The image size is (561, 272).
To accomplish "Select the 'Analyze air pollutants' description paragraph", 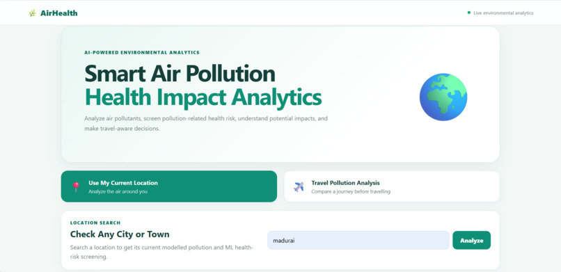I will pos(206,123).
